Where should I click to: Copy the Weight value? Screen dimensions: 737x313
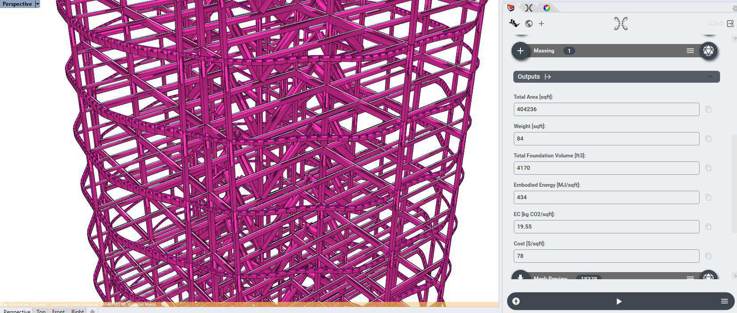coord(708,139)
